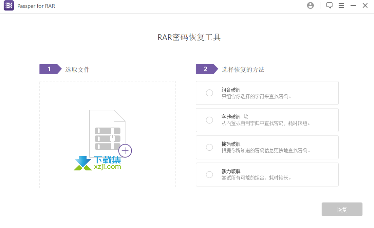The width and height of the screenshot is (374, 228).
Task: Click the 字典破解 title text
Action: pyautogui.click(x=231, y=117)
